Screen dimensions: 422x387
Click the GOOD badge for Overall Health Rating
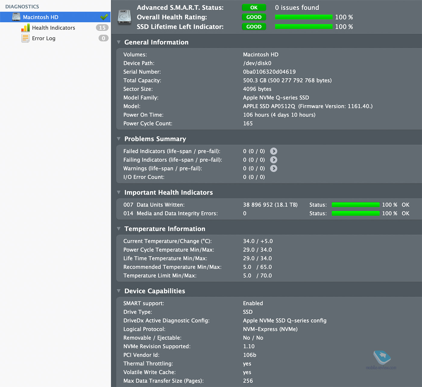[254, 17]
